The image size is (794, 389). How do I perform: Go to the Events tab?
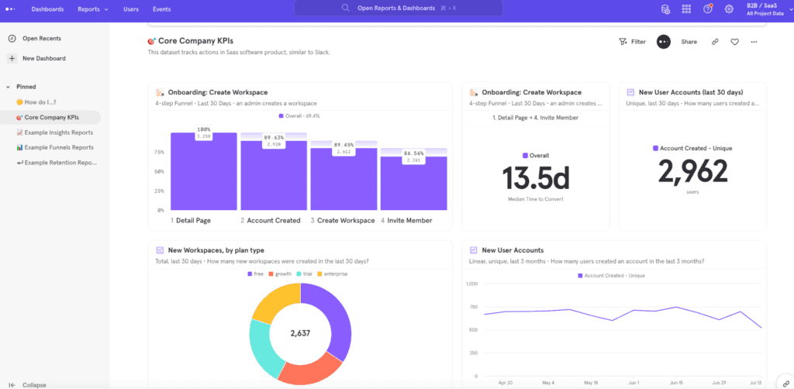pyautogui.click(x=161, y=9)
